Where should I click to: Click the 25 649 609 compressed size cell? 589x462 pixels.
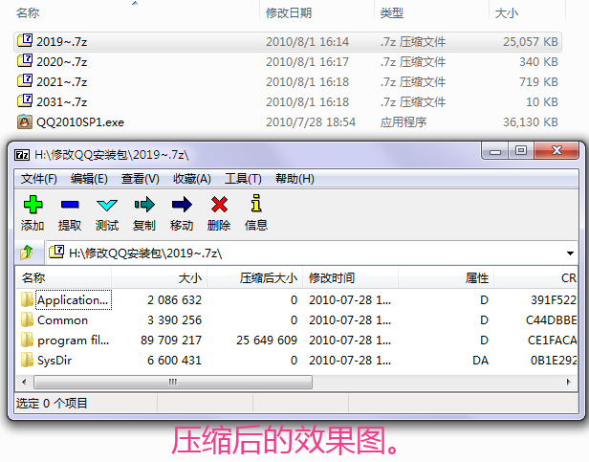click(267, 341)
